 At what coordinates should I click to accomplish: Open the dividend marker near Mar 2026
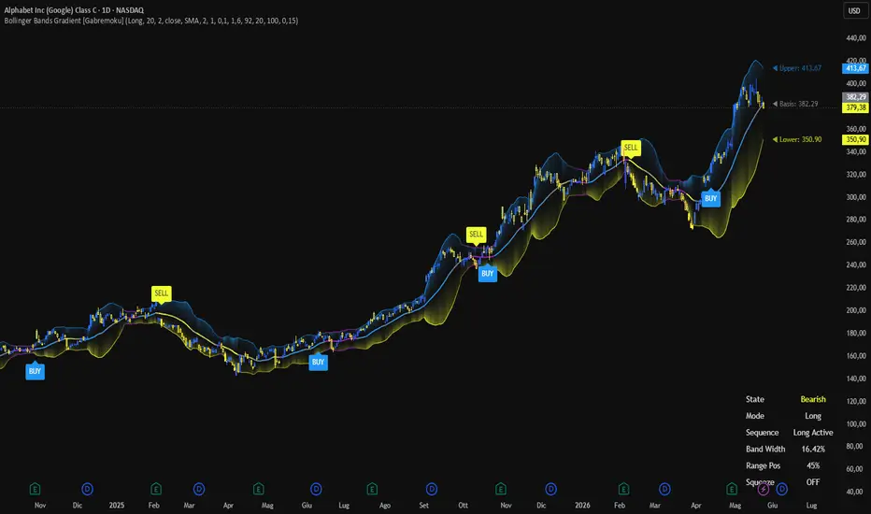pos(664,489)
